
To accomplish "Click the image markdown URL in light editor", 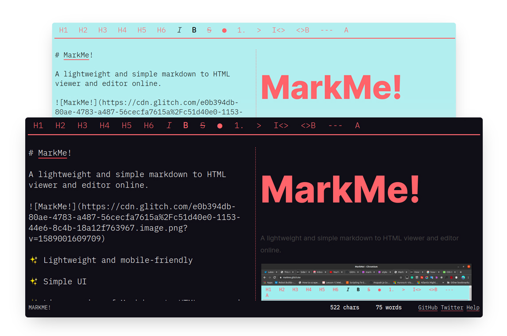I will [x=148, y=107].
